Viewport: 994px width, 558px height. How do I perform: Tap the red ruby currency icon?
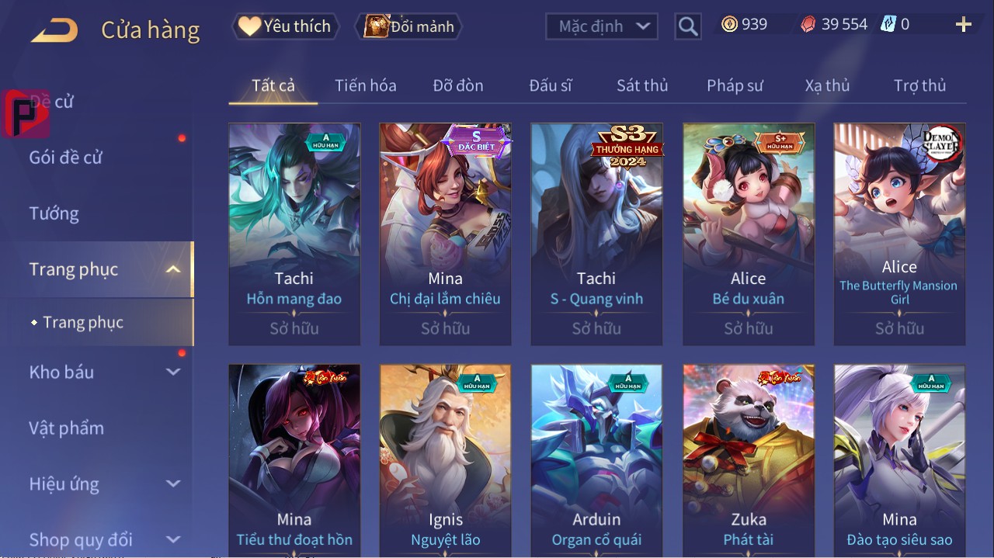click(x=808, y=25)
